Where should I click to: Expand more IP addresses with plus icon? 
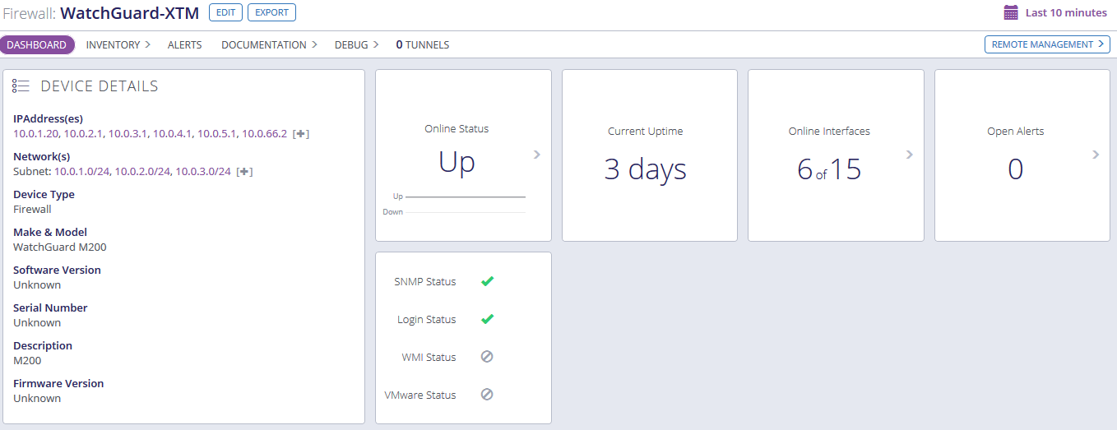point(301,134)
